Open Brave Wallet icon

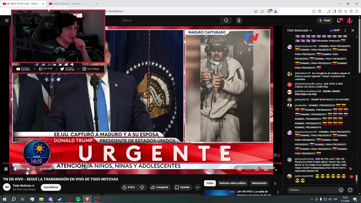coord(340,11)
